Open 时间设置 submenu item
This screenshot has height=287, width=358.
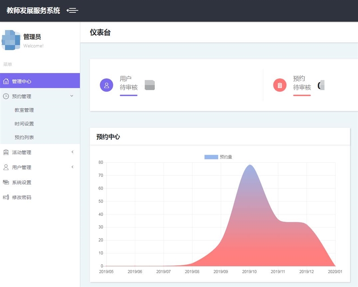pyautogui.click(x=24, y=124)
